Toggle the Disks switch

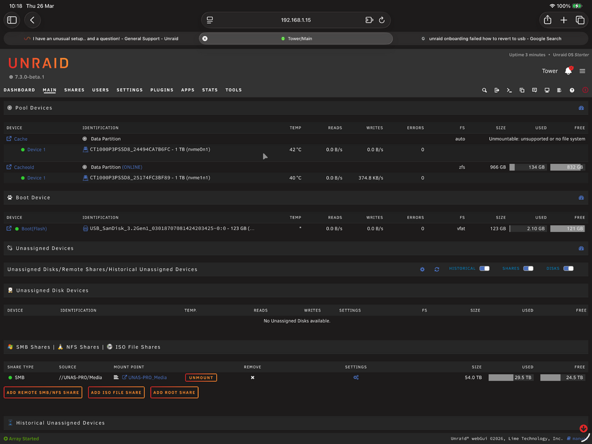click(x=568, y=268)
